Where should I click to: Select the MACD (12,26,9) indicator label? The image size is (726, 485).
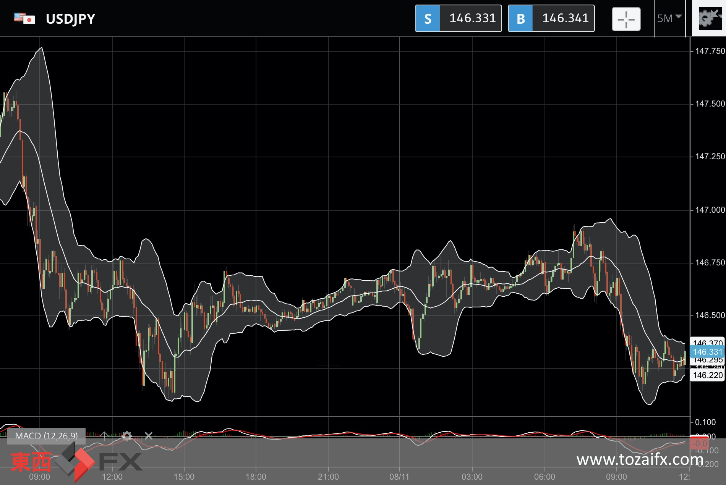point(46,436)
